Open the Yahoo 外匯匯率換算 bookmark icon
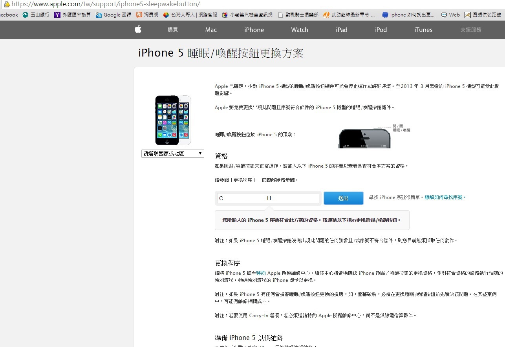The image size is (505, 347). point(57,15)
